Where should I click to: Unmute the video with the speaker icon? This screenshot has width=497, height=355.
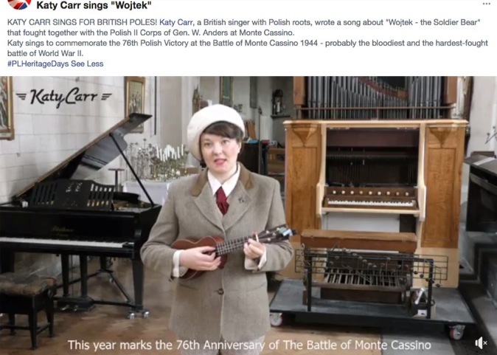[481, 343]
